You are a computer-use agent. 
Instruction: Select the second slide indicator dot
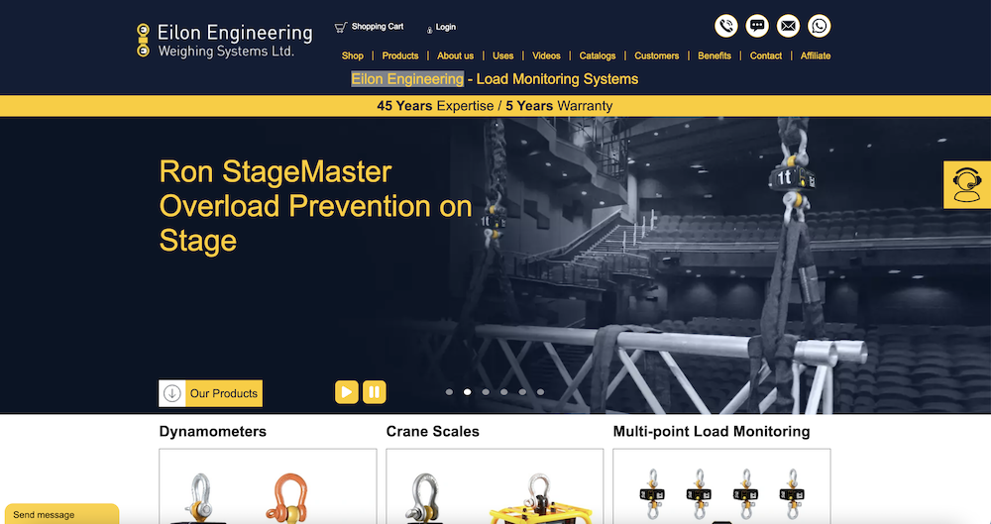coord(467,392)
